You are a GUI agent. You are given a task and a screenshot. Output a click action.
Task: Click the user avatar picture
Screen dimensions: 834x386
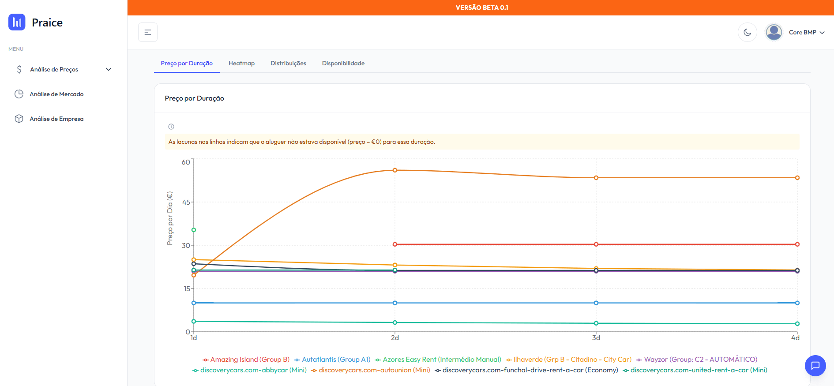click(774, 32)
